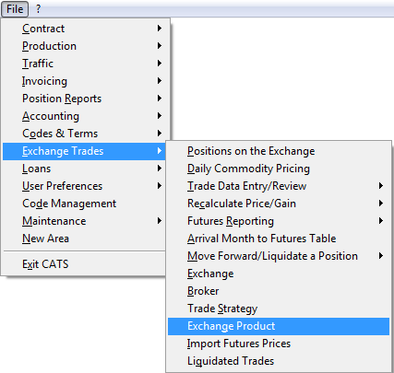Open the Contract submenu

86,29
